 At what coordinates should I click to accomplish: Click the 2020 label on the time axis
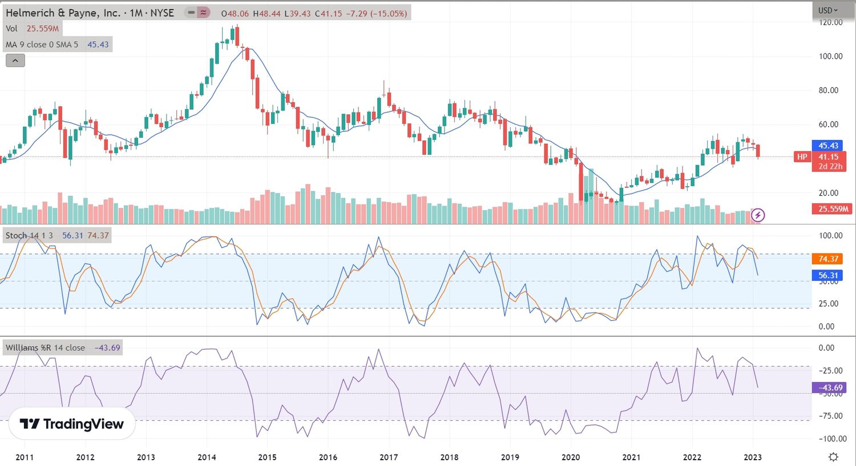coord(571,457)
